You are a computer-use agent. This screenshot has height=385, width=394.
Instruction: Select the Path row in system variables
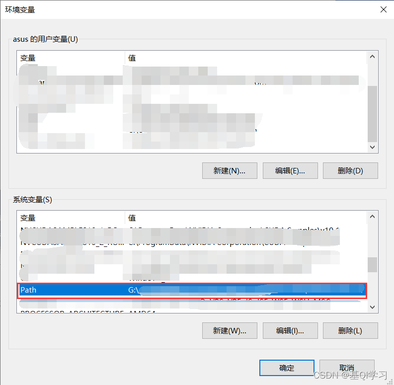point(192,291)
